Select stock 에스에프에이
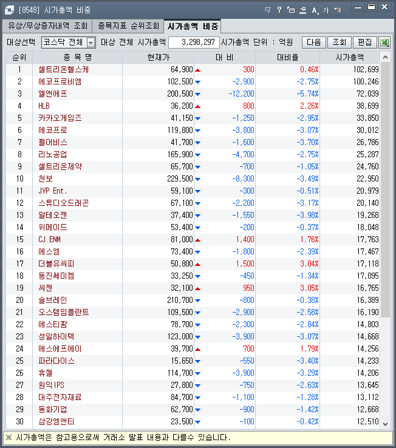This screenshot has height=448, width=396. 60,349
